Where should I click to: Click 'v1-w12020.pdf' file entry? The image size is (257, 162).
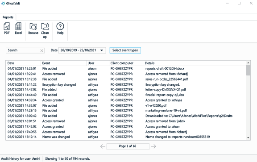click(156, 106)
